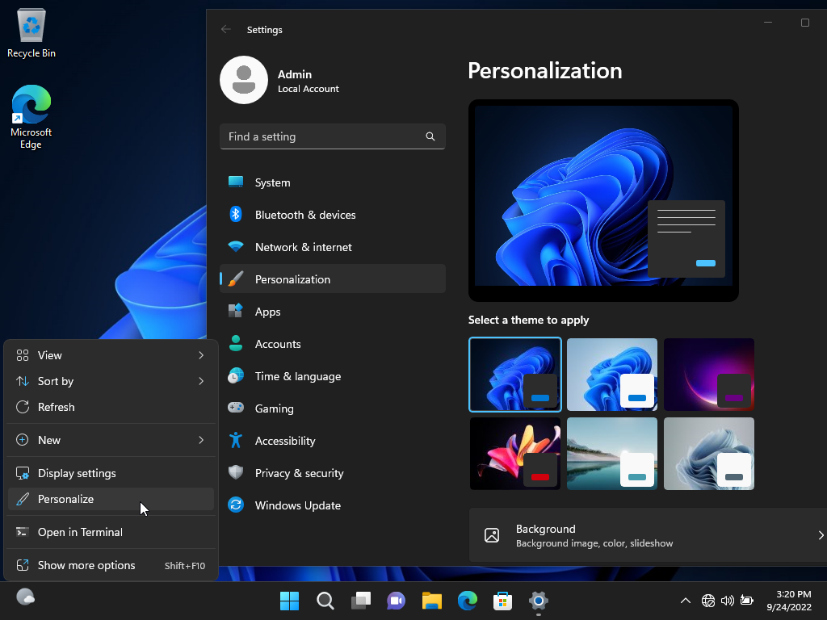Viewport: 827px width, 620px height.
Task: Go to System settings
Action: tap(333, 182)
